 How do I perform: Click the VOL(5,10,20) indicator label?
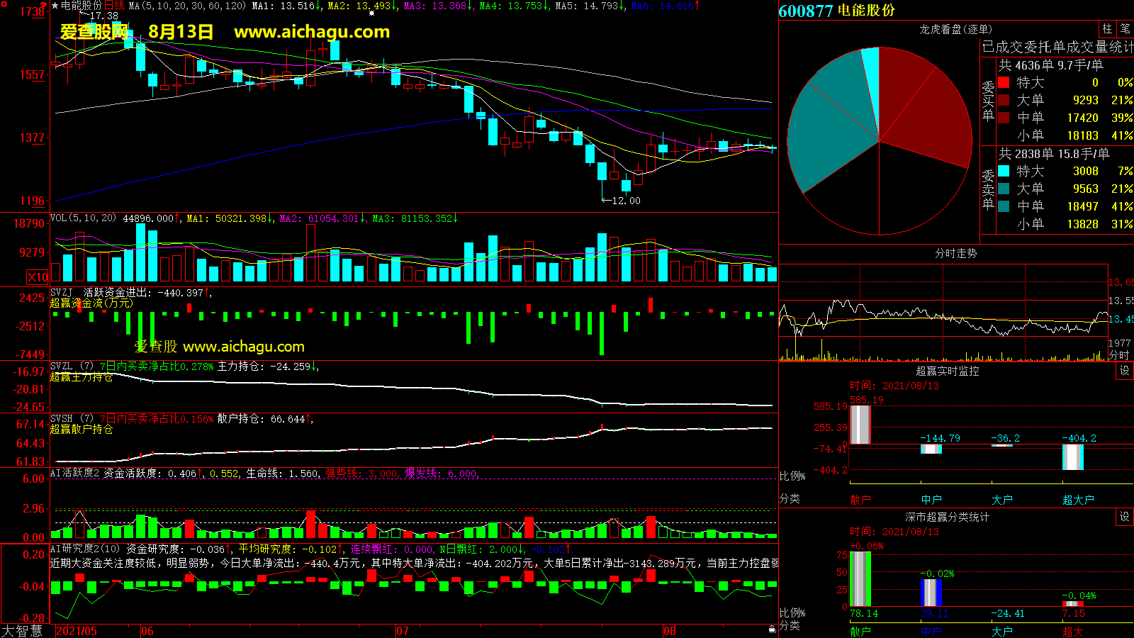83,218
